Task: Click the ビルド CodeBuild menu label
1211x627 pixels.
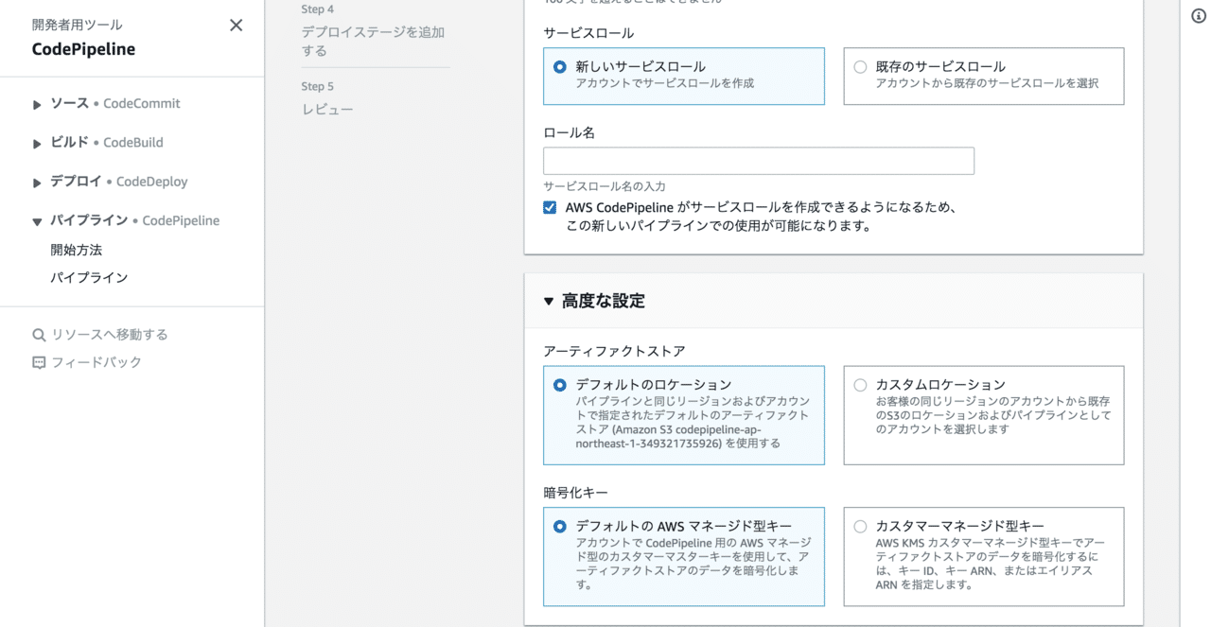Action: pos(107,143)
